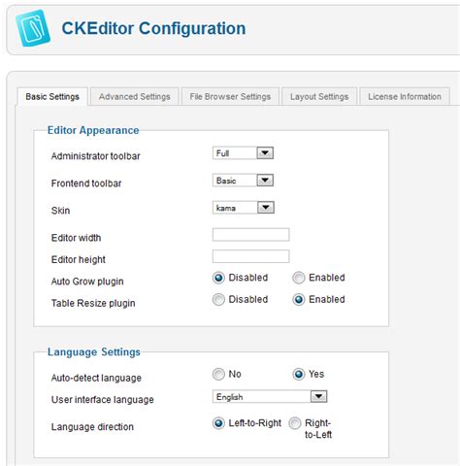This screenshot has height=466, width=460.
Task: Expand the Skin dropdown showing kama
Action: click(x=244, y=208)
